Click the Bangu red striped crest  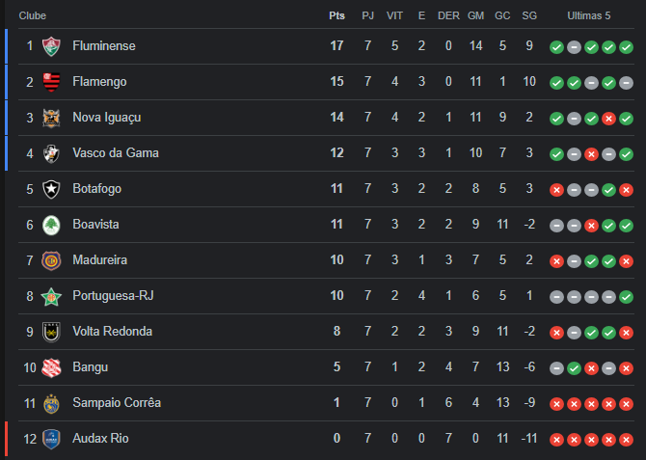tap(51, 367)
